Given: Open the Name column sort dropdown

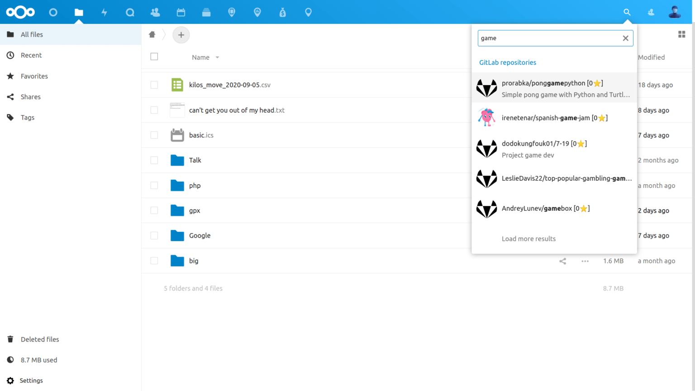Looking at the screenshot, I should click(x=217, y=57).
